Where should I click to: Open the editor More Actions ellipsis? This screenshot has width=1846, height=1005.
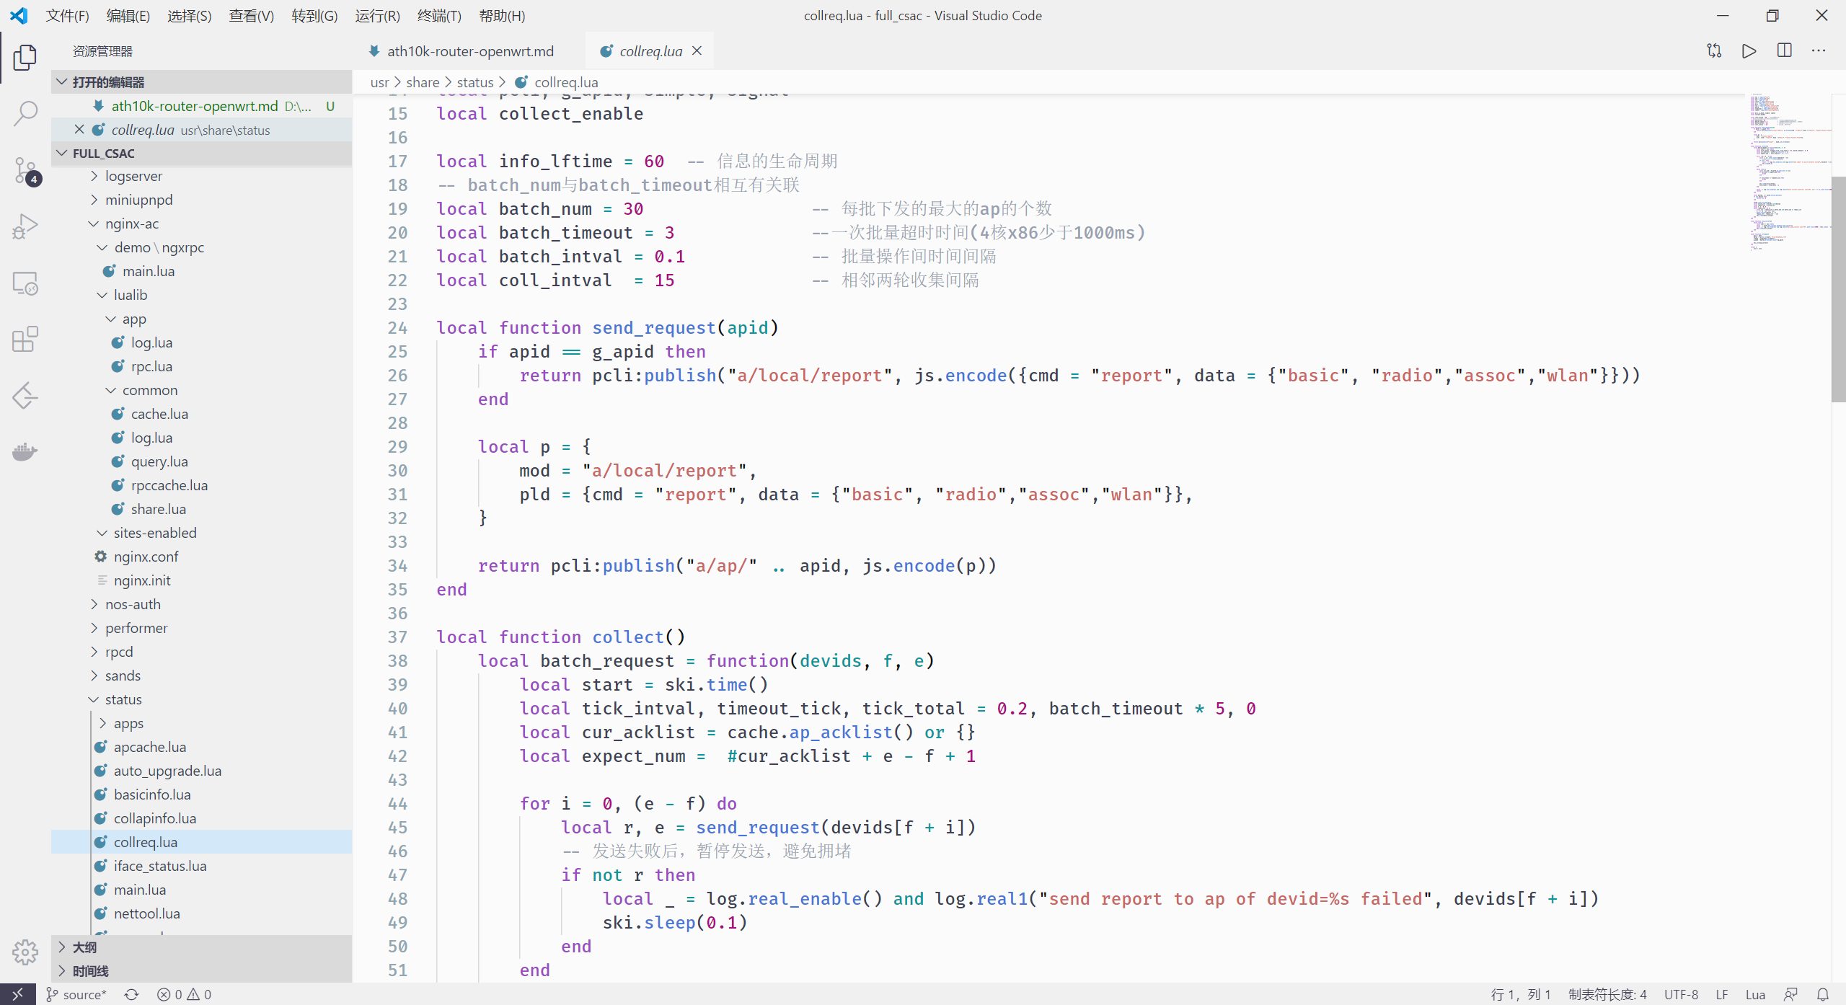(1819, 50)
